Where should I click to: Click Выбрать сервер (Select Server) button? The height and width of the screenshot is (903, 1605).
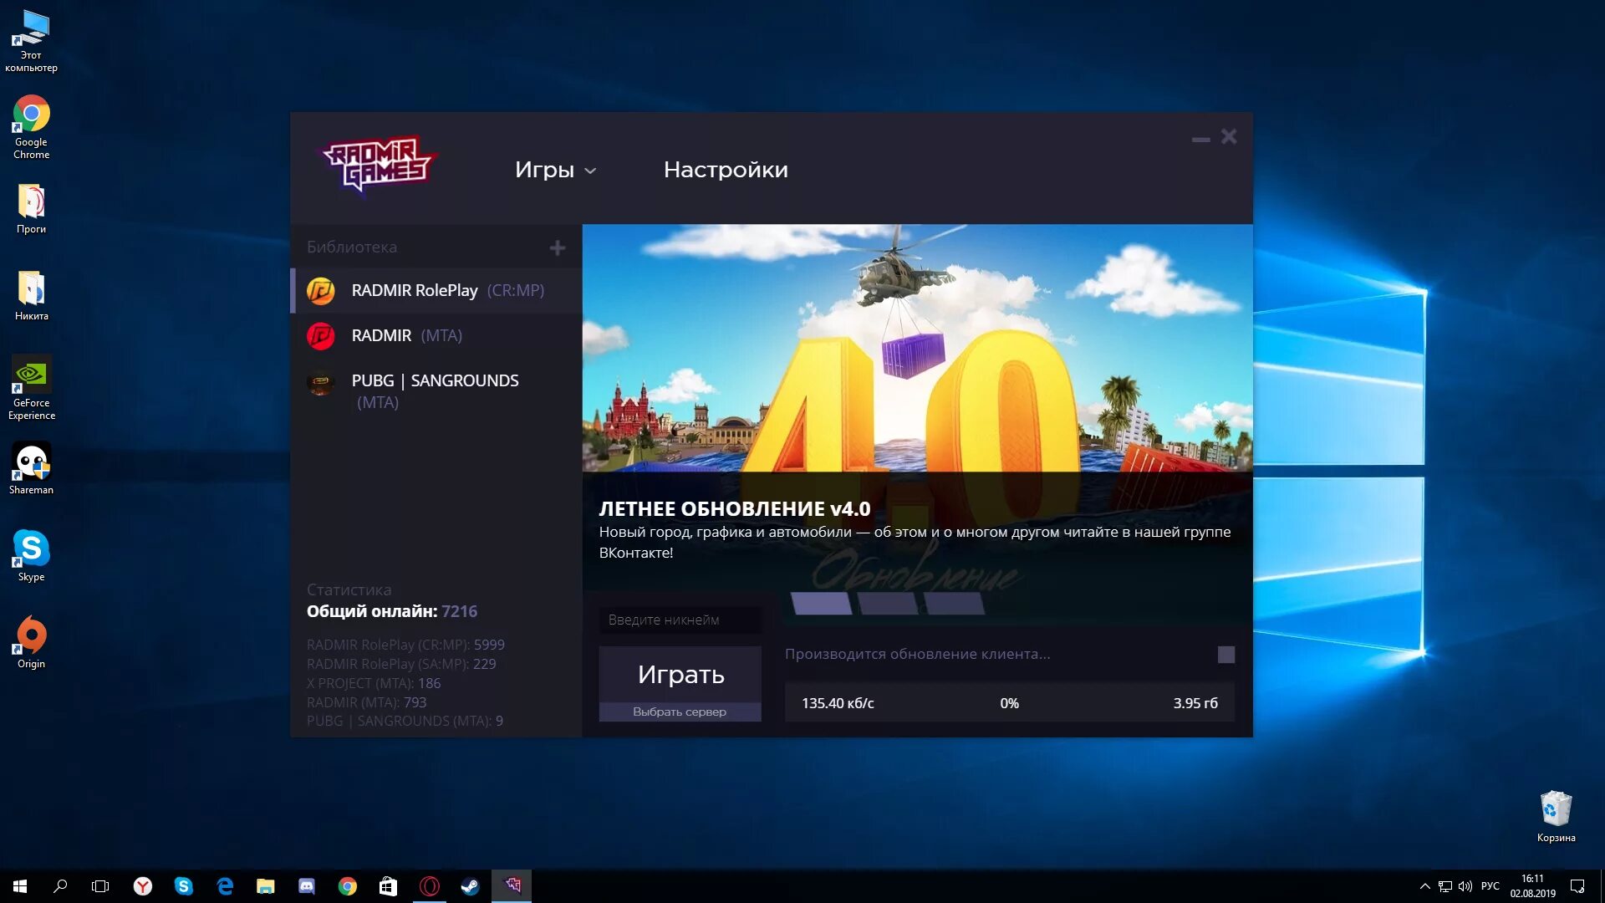tap(679, 712)
